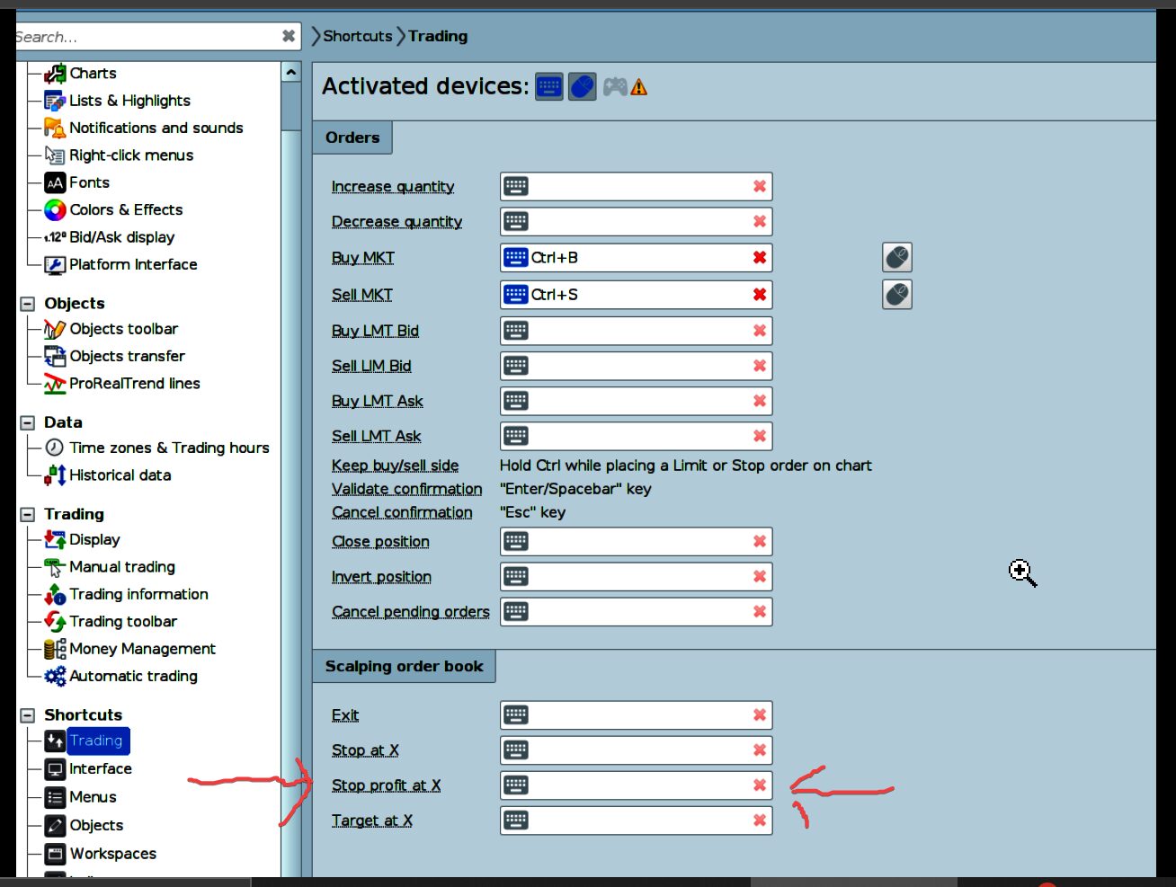Toggle the gamepad activated device
This screenshot has width=1176, height=887.
[615, 87]
